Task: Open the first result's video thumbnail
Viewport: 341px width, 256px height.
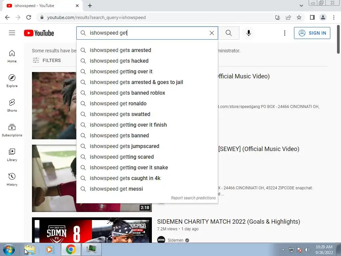Action: point(54,106)
